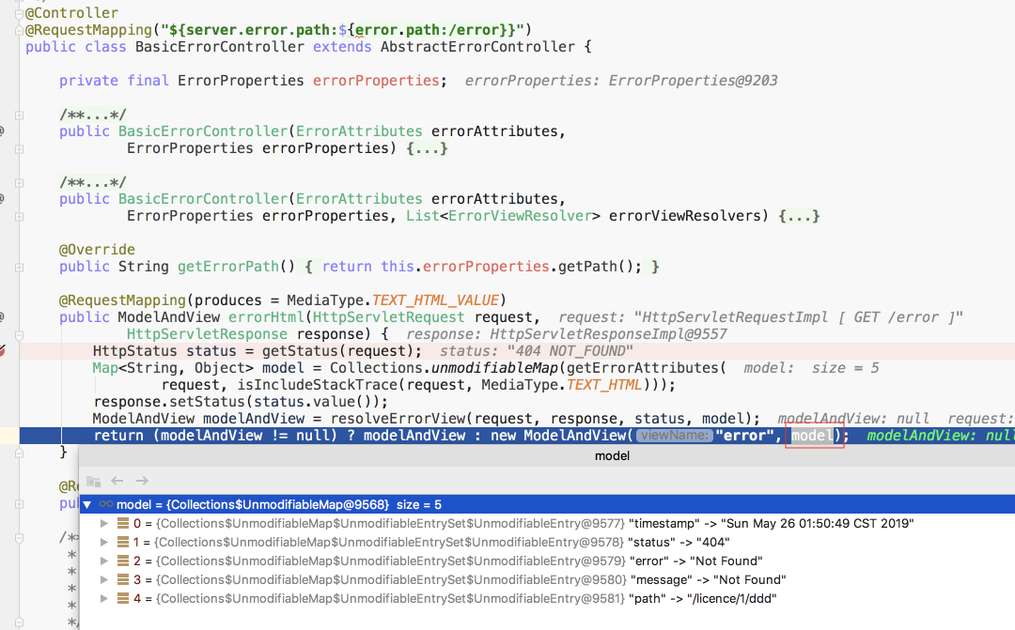Image resolution: width=1015 pixels, height=630 pixels.
Task: Select the "message" -> "Not Found" entry text
Action: coord(709,579)
